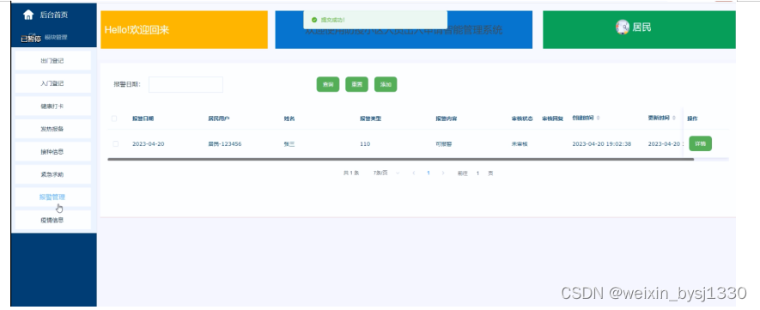This screenshot has height=310, width=760.
Task: Click 详情 button for 张三 row
Action: click(701, 144)
